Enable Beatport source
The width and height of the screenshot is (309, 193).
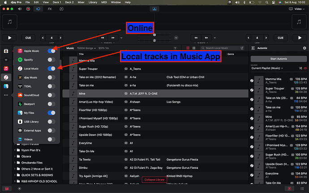tap(51, 104)
